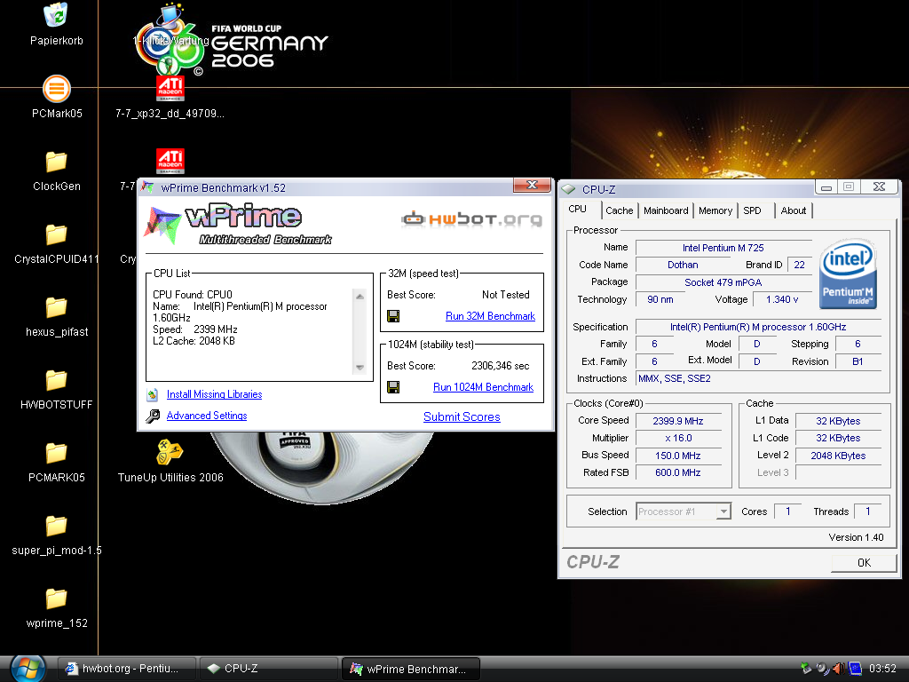Click the Bus Speed value 150.0 MHz
This screenshot has width=909, height=682.
pos(677,456)
